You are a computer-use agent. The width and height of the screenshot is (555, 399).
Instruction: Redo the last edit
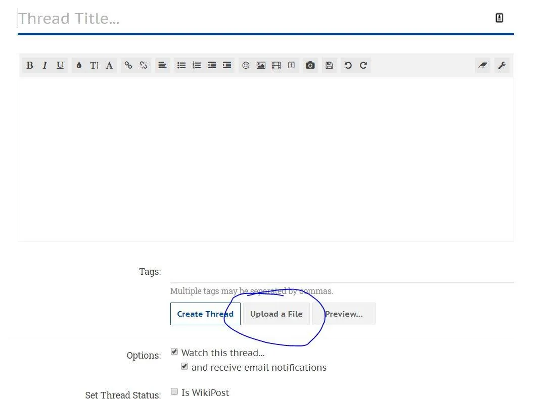[x=363, y=66]
